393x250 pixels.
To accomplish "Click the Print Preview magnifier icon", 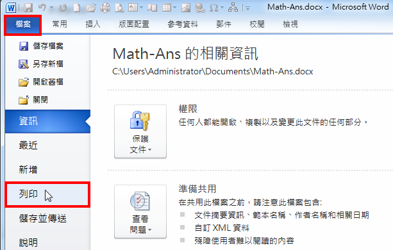I will pyautogui.click(x=119, y=8).
